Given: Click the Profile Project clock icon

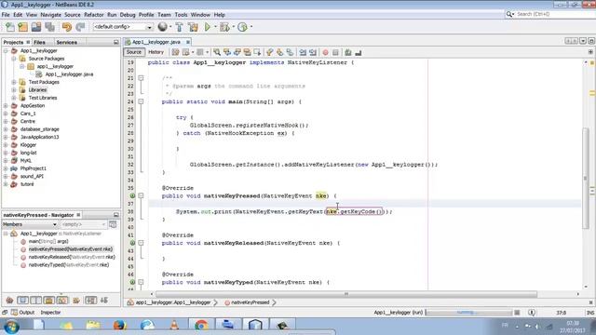Looking at the screenshot, I should click(242, 27).
